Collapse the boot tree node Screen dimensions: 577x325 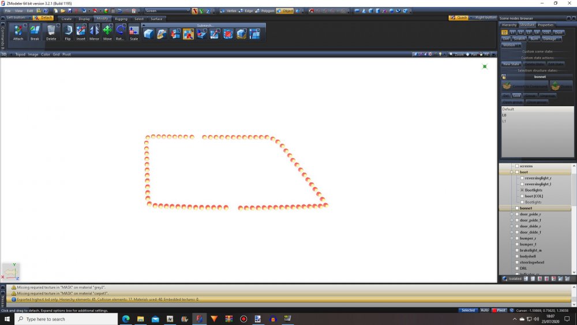(511, 172)
